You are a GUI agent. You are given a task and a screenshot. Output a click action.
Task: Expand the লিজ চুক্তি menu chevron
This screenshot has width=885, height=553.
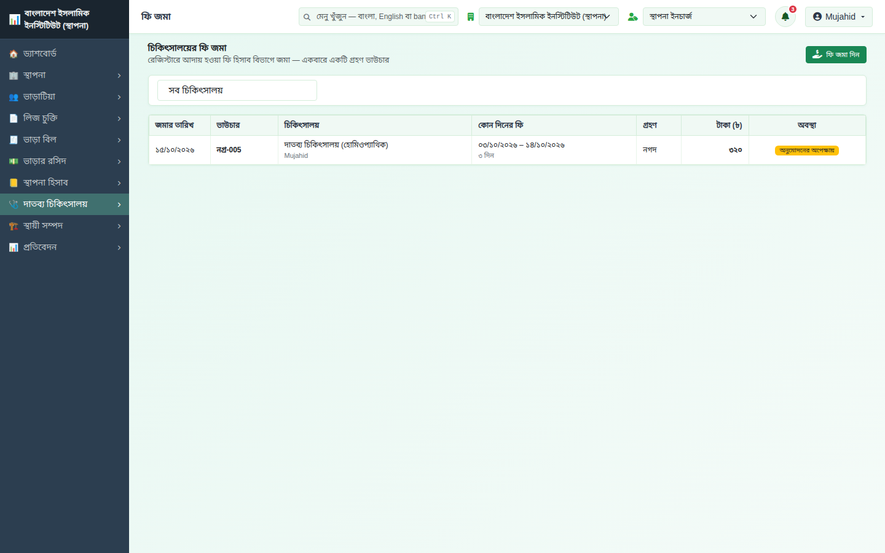tap(119, 119)
